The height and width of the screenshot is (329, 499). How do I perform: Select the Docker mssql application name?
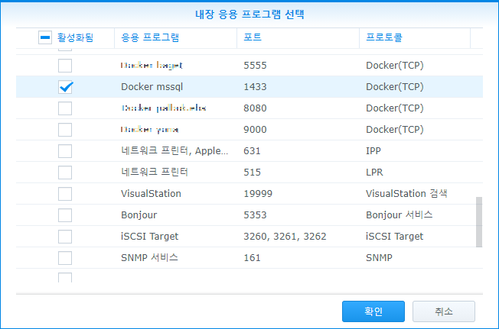click(x=152, y=87)
